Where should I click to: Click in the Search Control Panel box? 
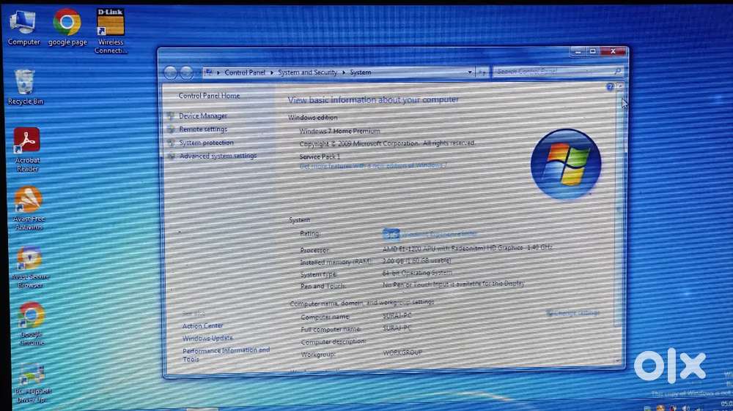(x=553, y=72)
